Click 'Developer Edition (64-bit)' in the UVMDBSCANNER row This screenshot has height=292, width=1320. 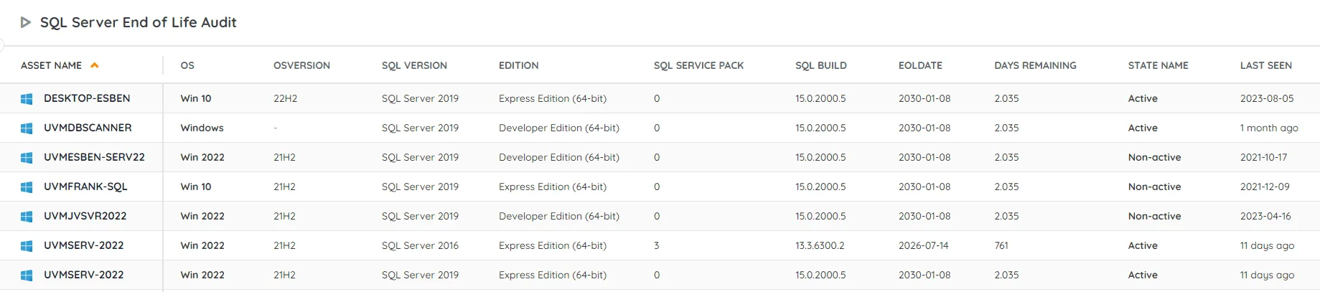[x=559, y=128]
